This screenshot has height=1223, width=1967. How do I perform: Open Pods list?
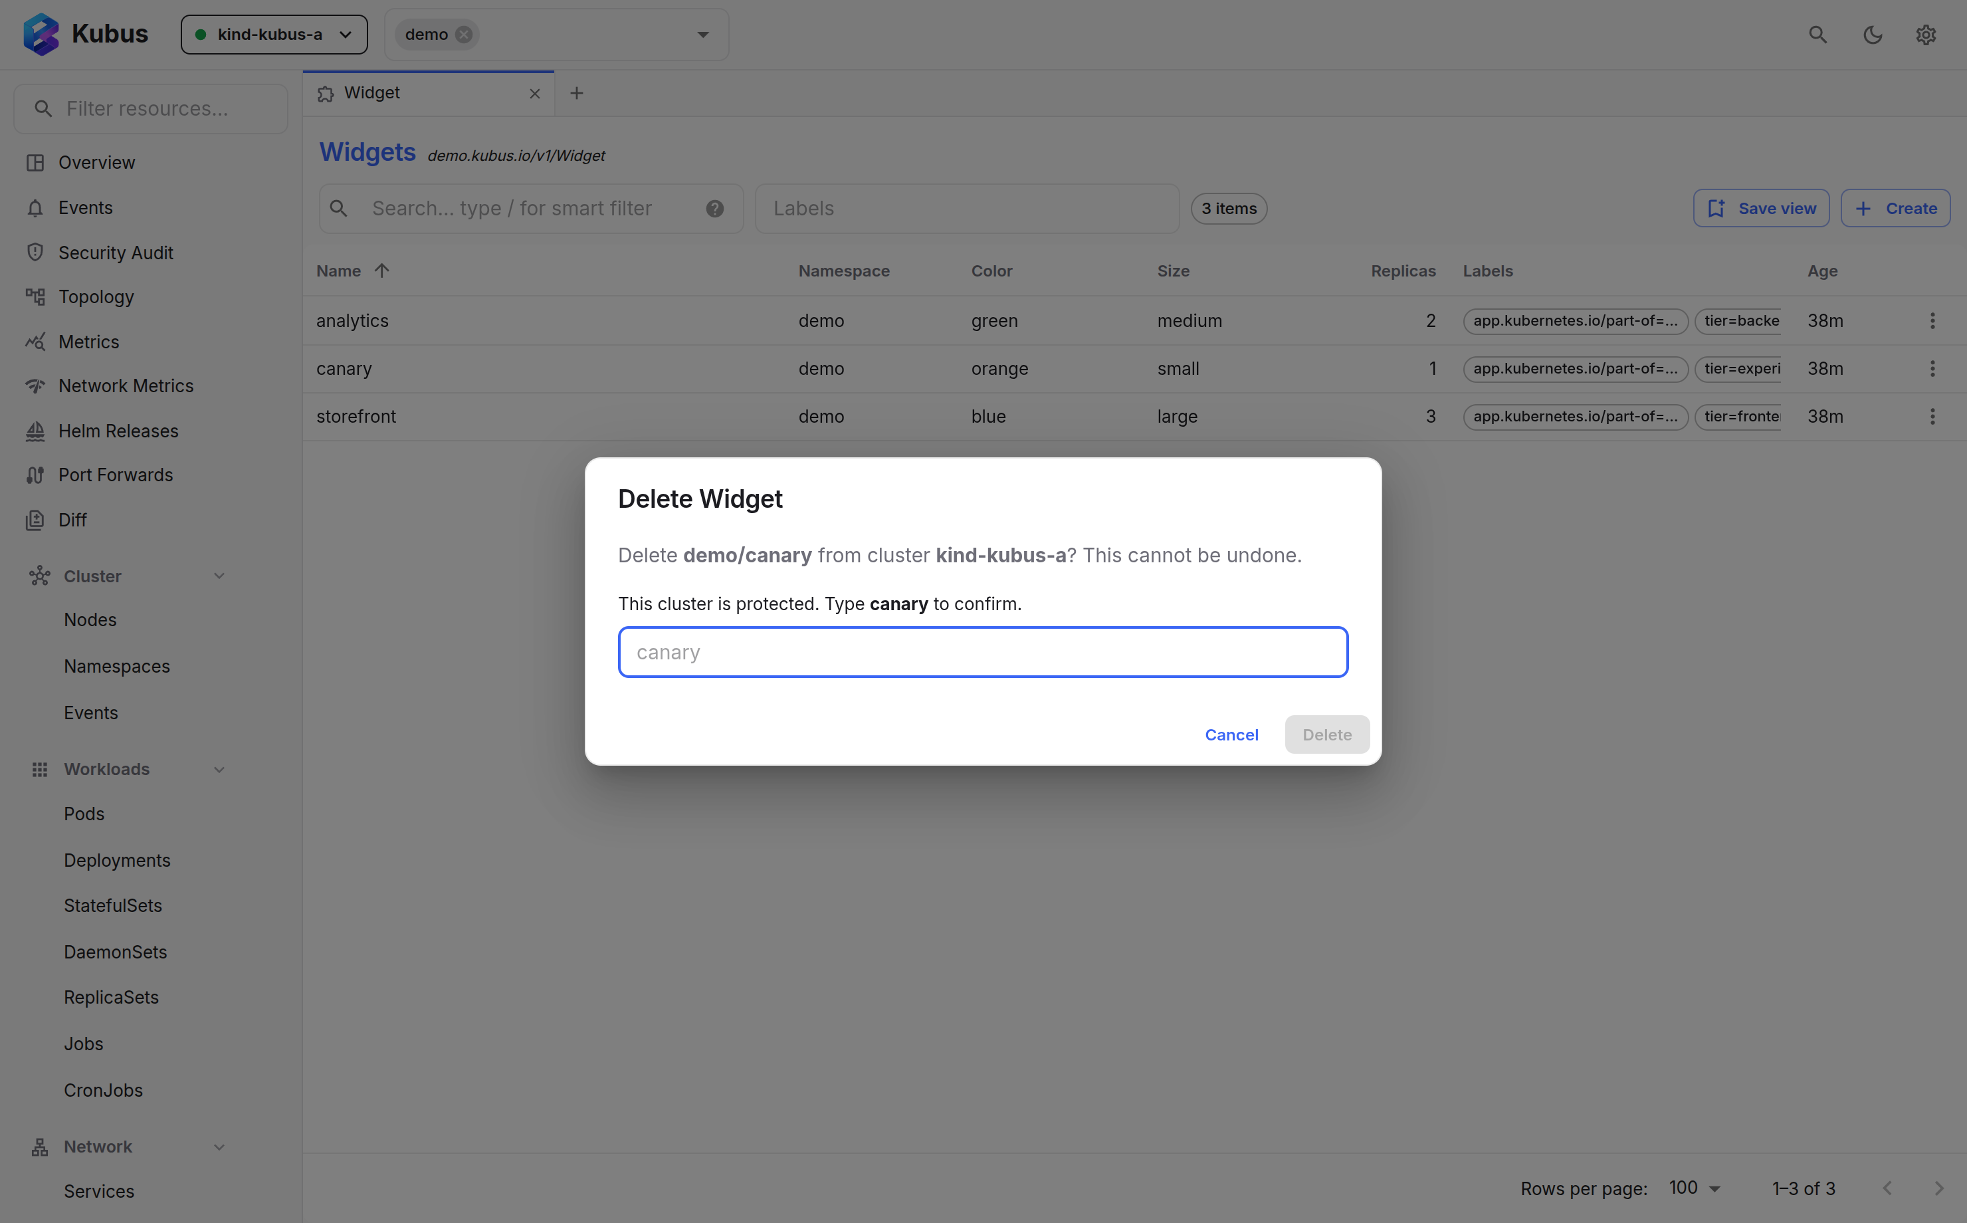(x=84, y=814)
